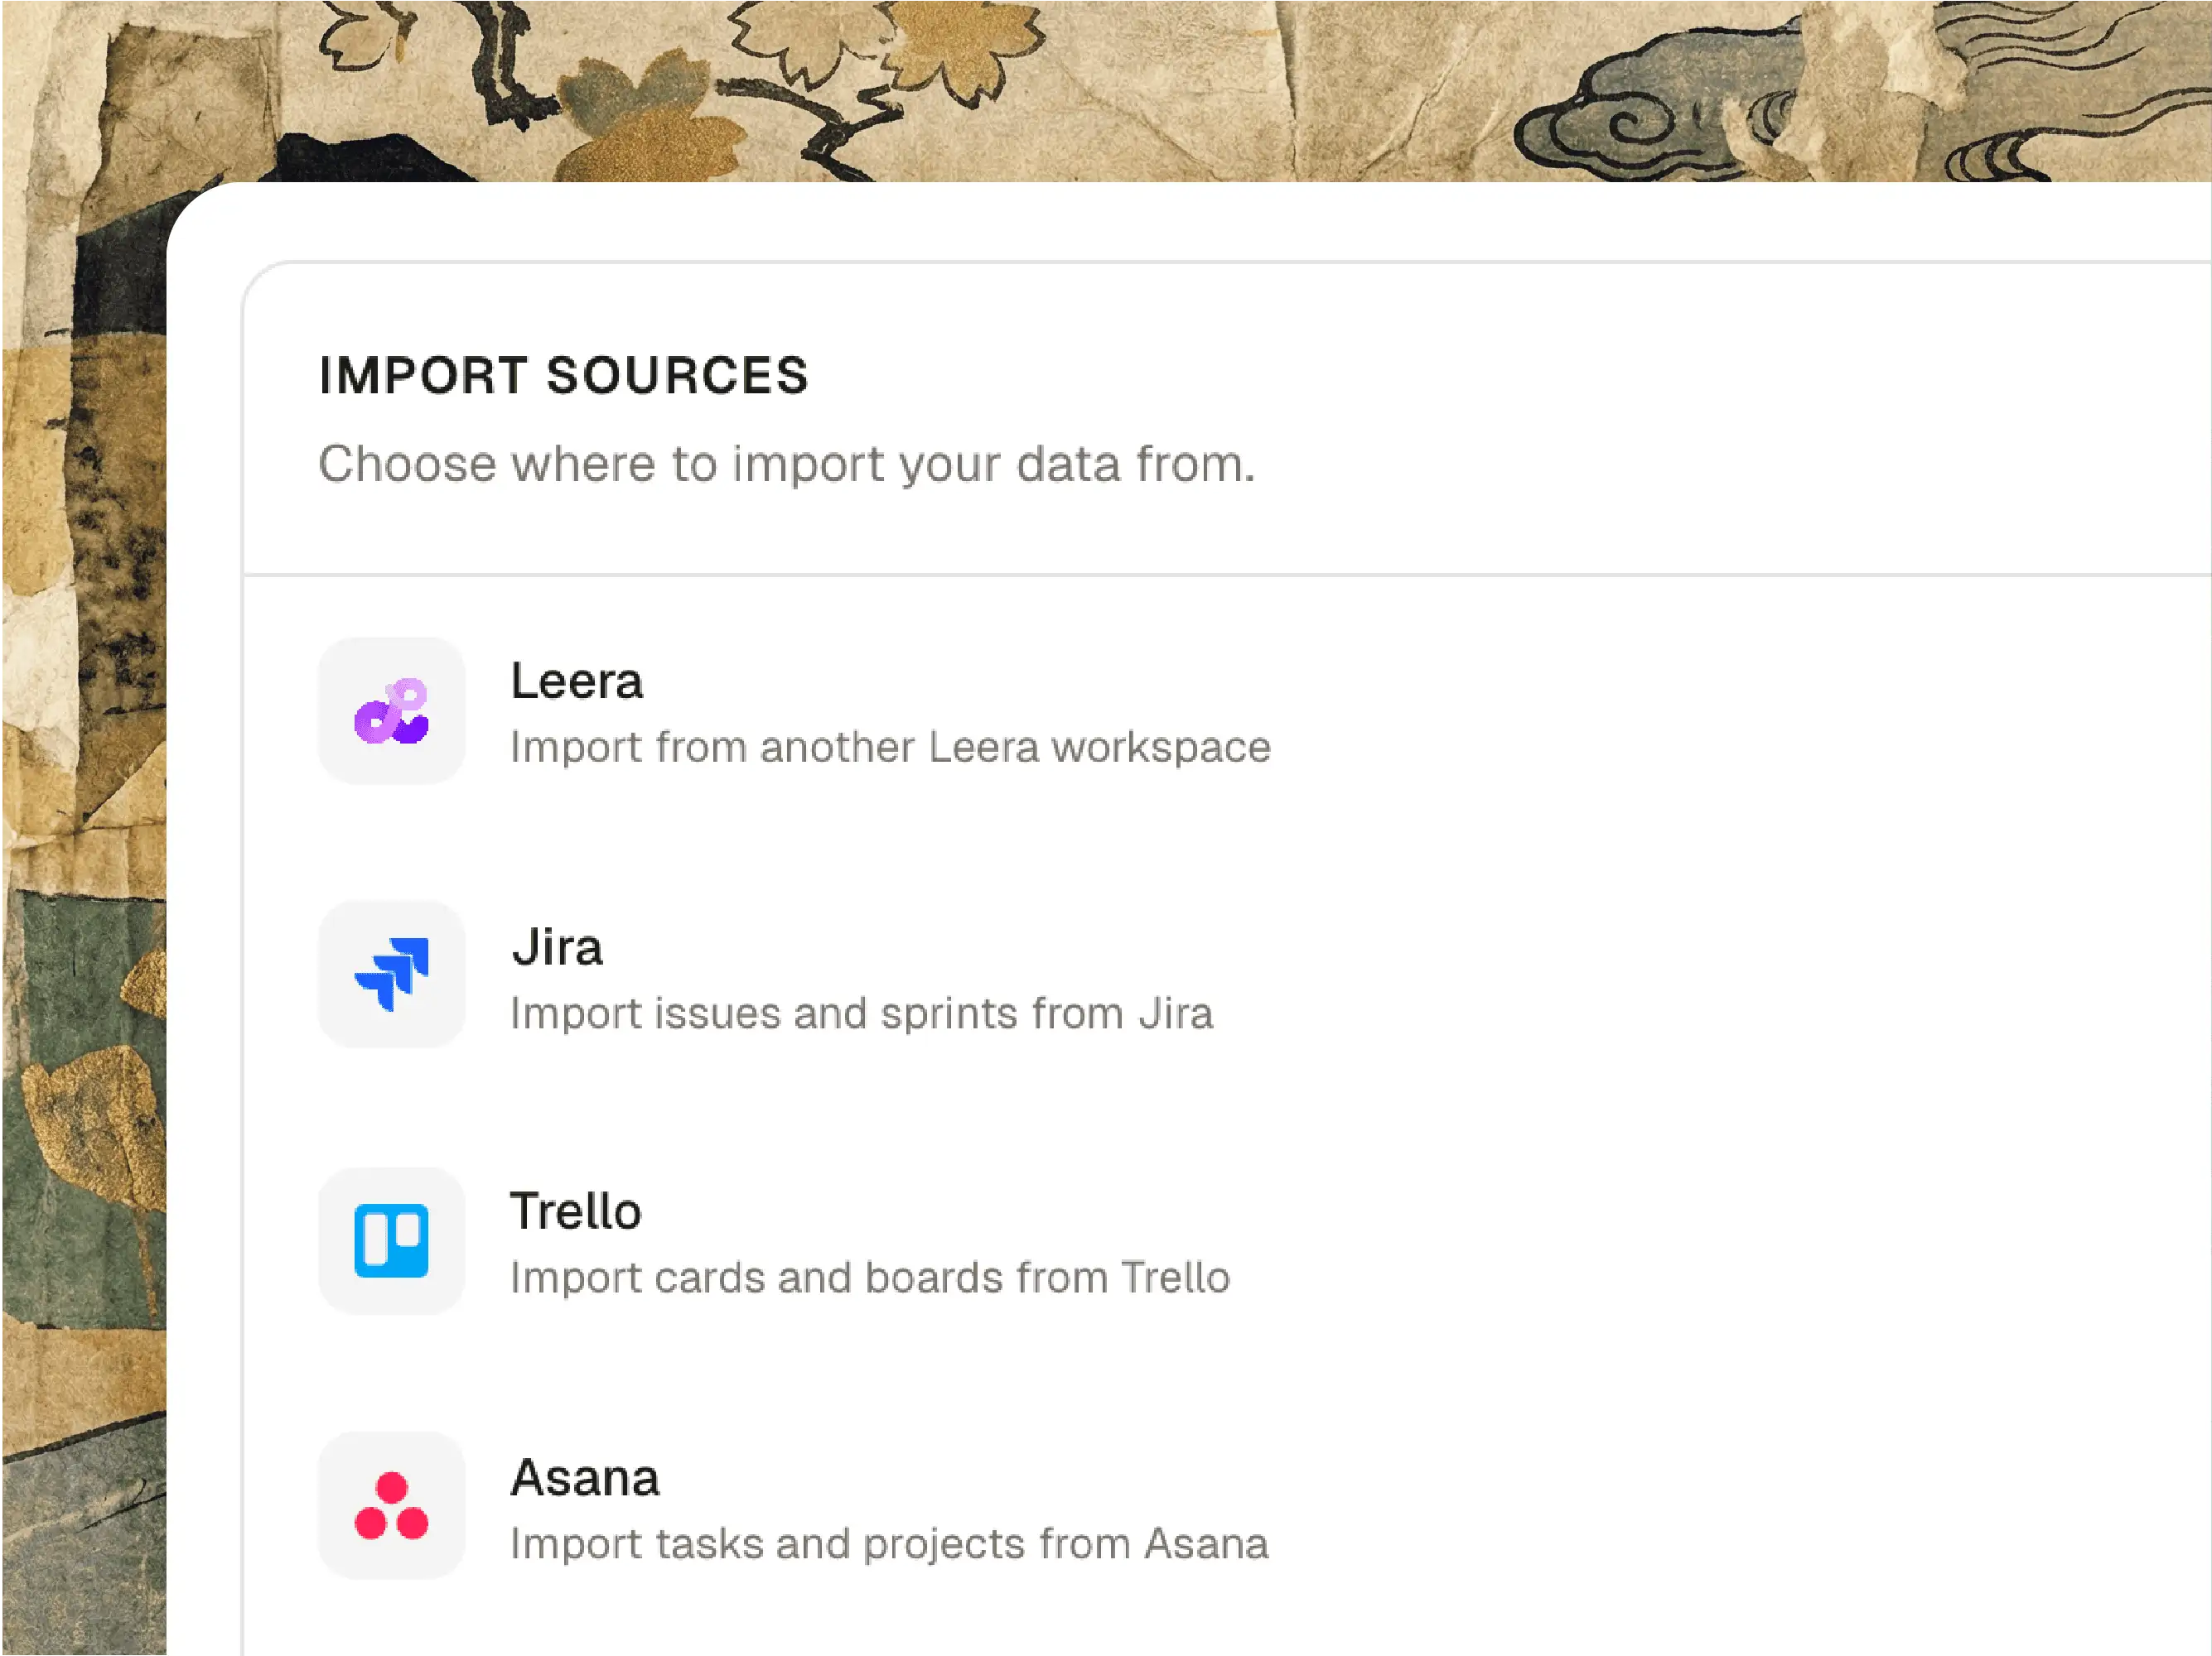This screenshot has width=2212, height=1656.
Task: Click 'Import tasks and projects from Asana'
Action: (x=888, y=1543)
